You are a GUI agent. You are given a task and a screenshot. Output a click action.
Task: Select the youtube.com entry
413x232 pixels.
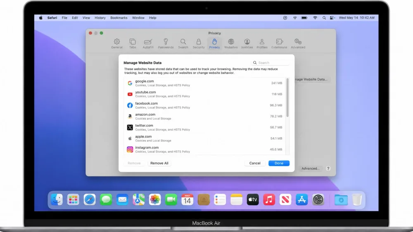pos(205,94)
